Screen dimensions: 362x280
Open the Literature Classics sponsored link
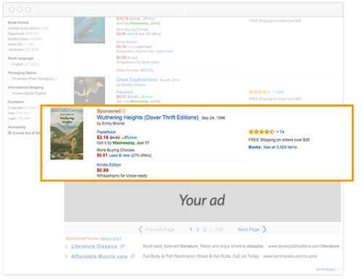(x=94, y=247)
